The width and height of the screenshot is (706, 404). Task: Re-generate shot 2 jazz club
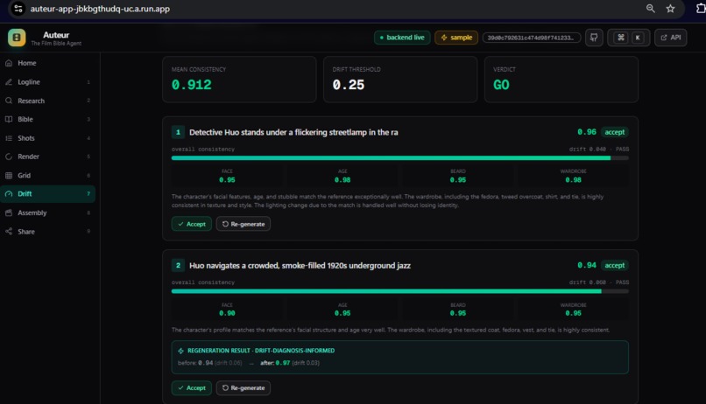pos(244,387)
